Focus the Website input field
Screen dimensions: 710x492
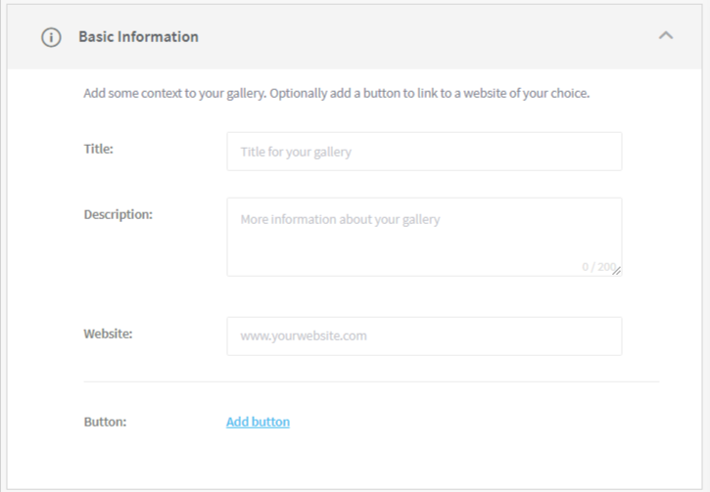coord(424,335)
